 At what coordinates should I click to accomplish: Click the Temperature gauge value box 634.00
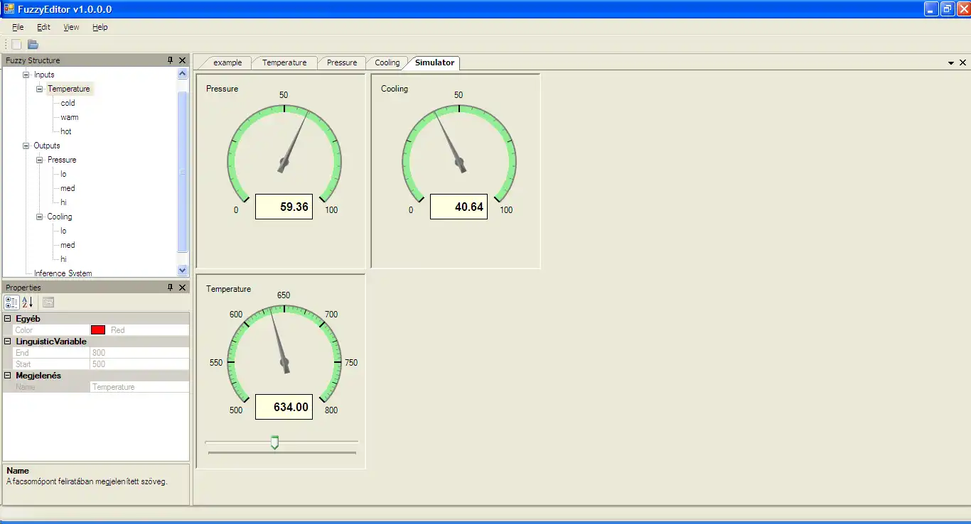(x=284, y=407)
